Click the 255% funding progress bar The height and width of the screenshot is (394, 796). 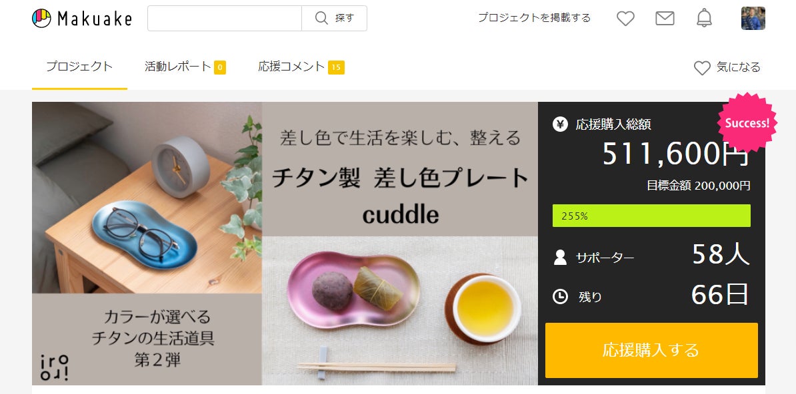coord(651,216)
